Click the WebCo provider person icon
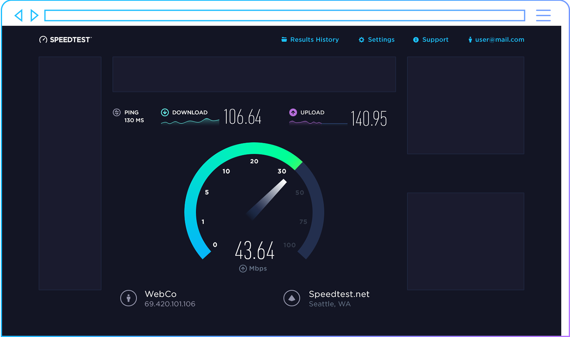The width and height of the screenshot is (570, 337). click(128, 298)
